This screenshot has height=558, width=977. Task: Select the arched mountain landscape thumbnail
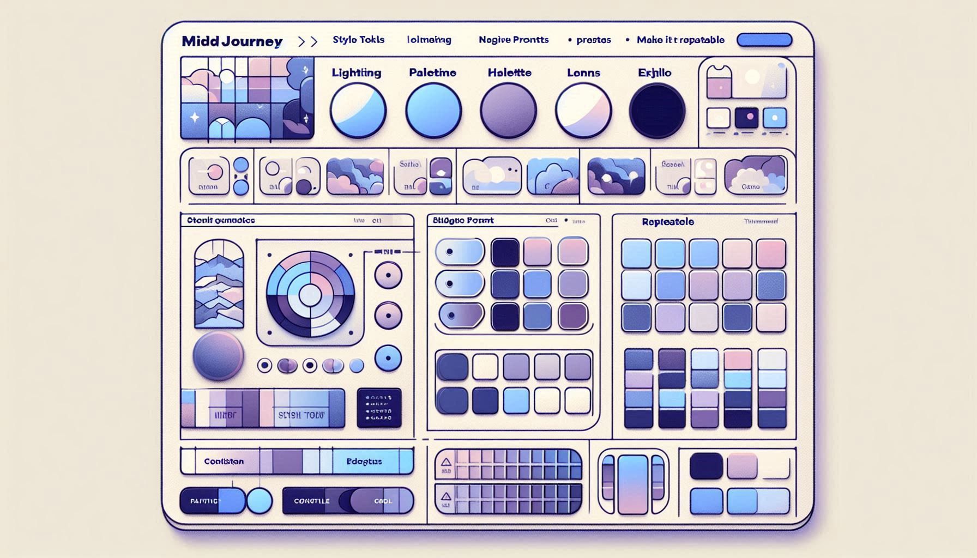pyautogui.click(x=219, y=284)
